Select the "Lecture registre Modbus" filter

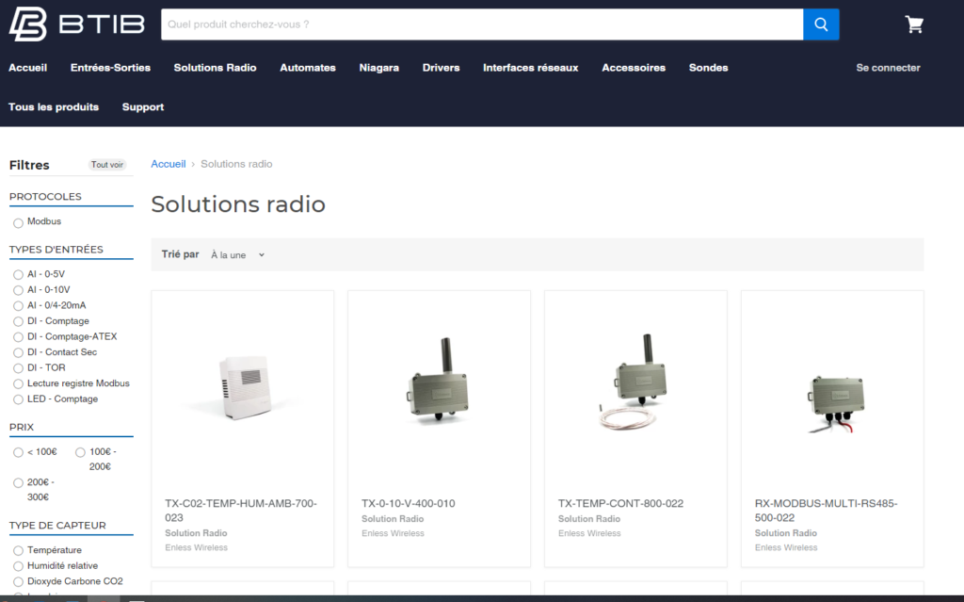tap(17, 382)
